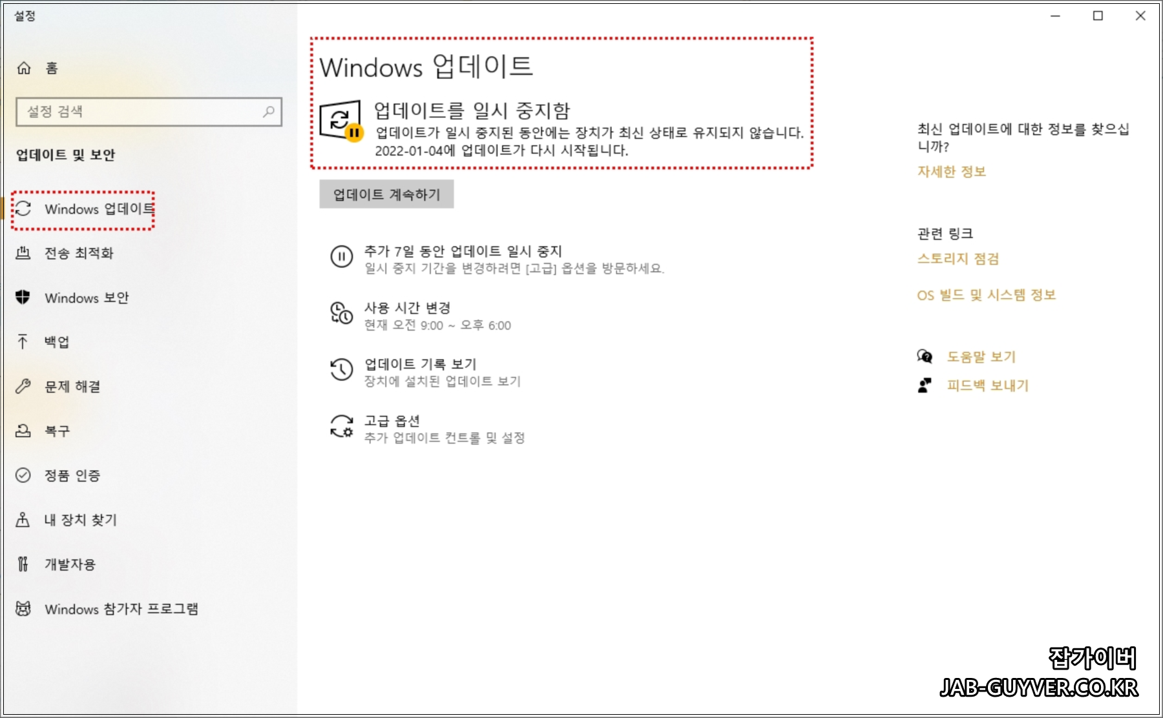Viewport: 1163px width, 718px height.
Task: Click 현재 오전 9:00 ~ 오후 6:00 text
Action: coord(437,325)
